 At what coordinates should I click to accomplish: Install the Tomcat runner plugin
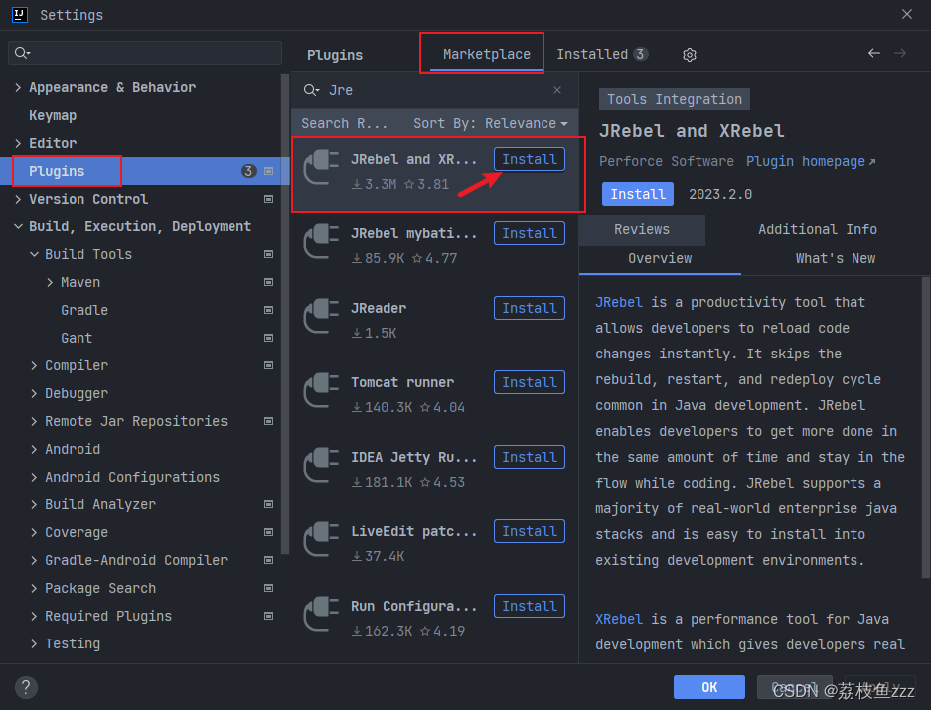pos(529,382)
